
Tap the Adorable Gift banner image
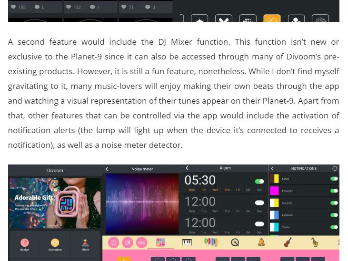[55, 202]
